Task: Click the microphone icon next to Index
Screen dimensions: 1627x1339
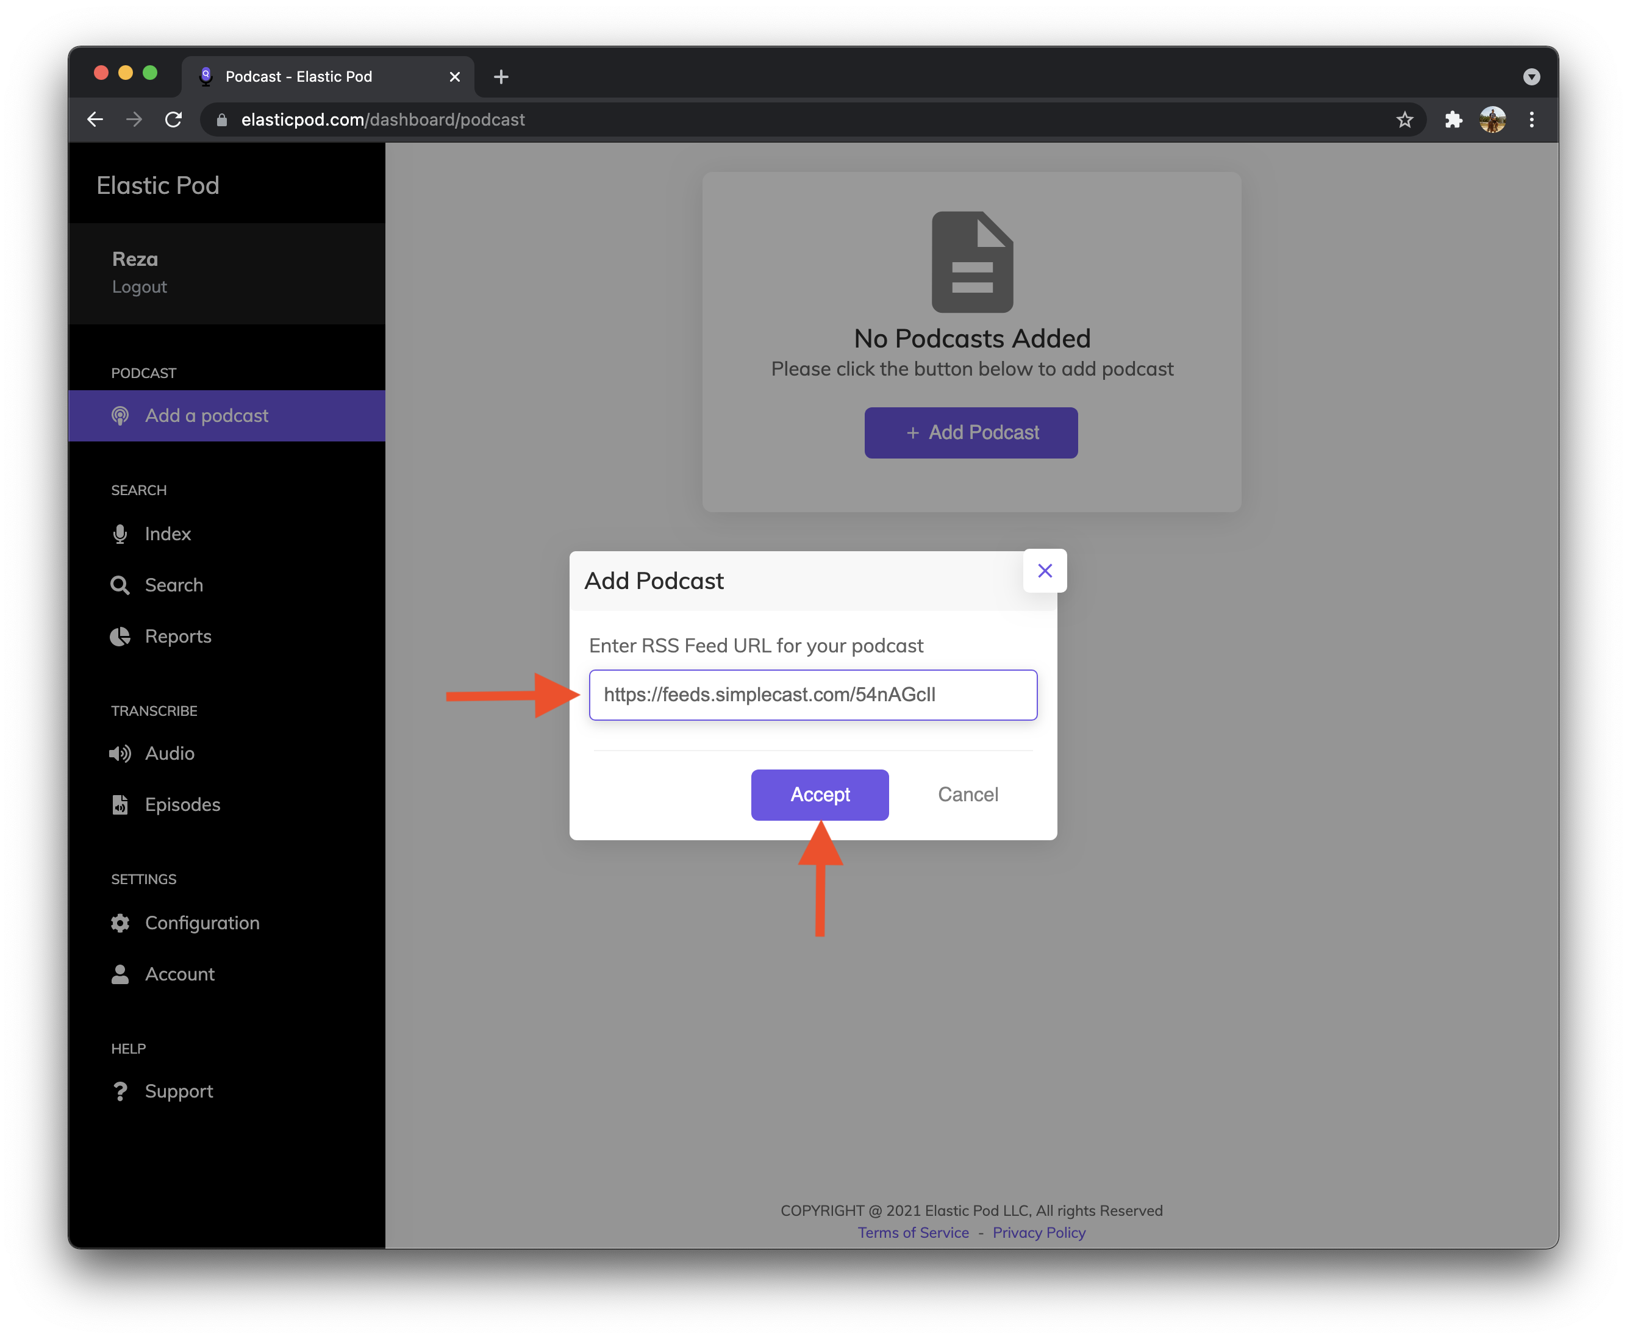Action: tap(120, 534)
